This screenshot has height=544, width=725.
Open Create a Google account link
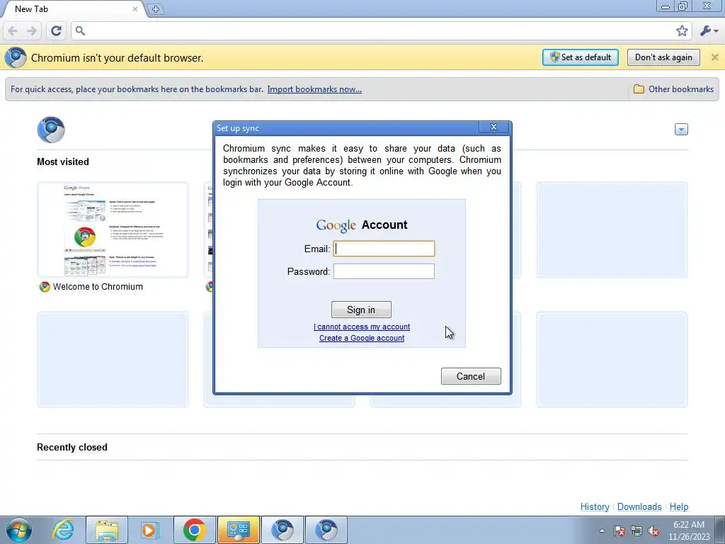[x=362, y=338]
